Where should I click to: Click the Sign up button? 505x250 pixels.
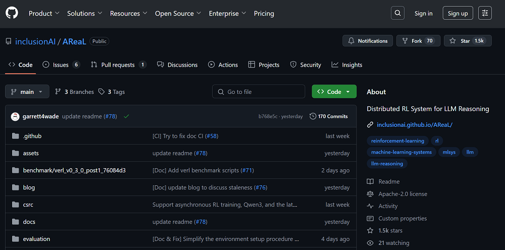pyautogui.click(x=458, y=13)
